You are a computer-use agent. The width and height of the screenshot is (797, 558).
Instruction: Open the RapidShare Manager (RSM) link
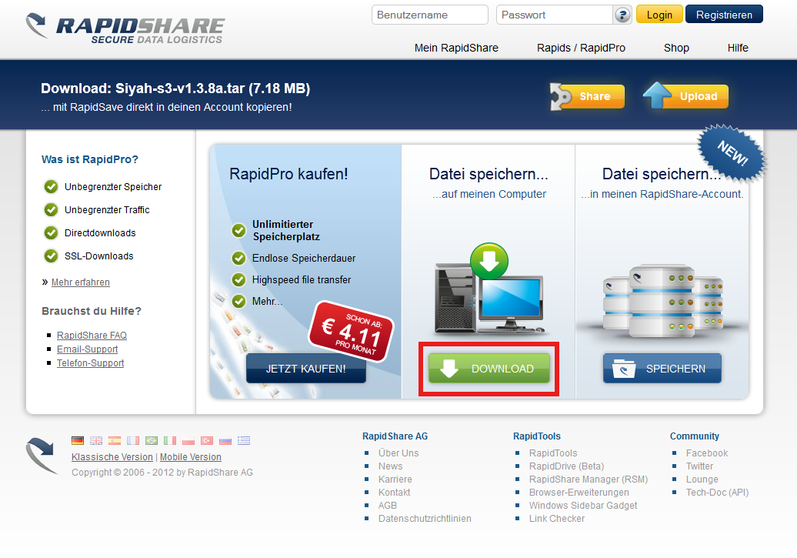(589, 479)
